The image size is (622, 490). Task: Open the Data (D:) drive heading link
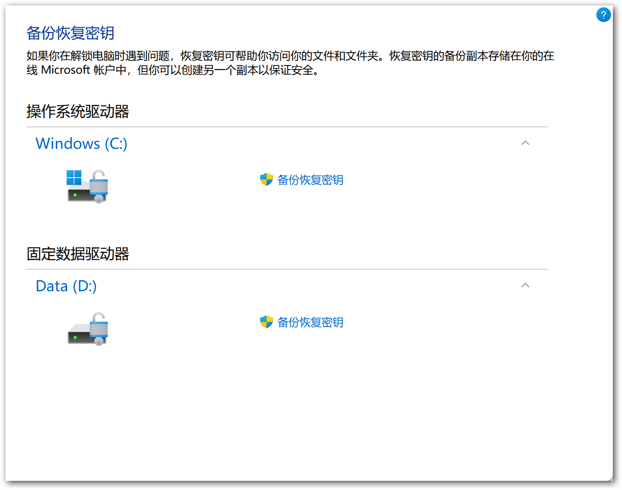click(x=66, y=286)
